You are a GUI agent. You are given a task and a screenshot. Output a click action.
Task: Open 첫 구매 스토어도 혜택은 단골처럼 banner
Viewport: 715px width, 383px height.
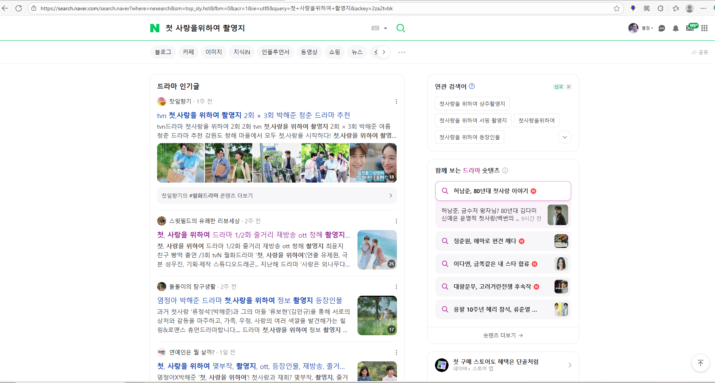pos(503,365)
